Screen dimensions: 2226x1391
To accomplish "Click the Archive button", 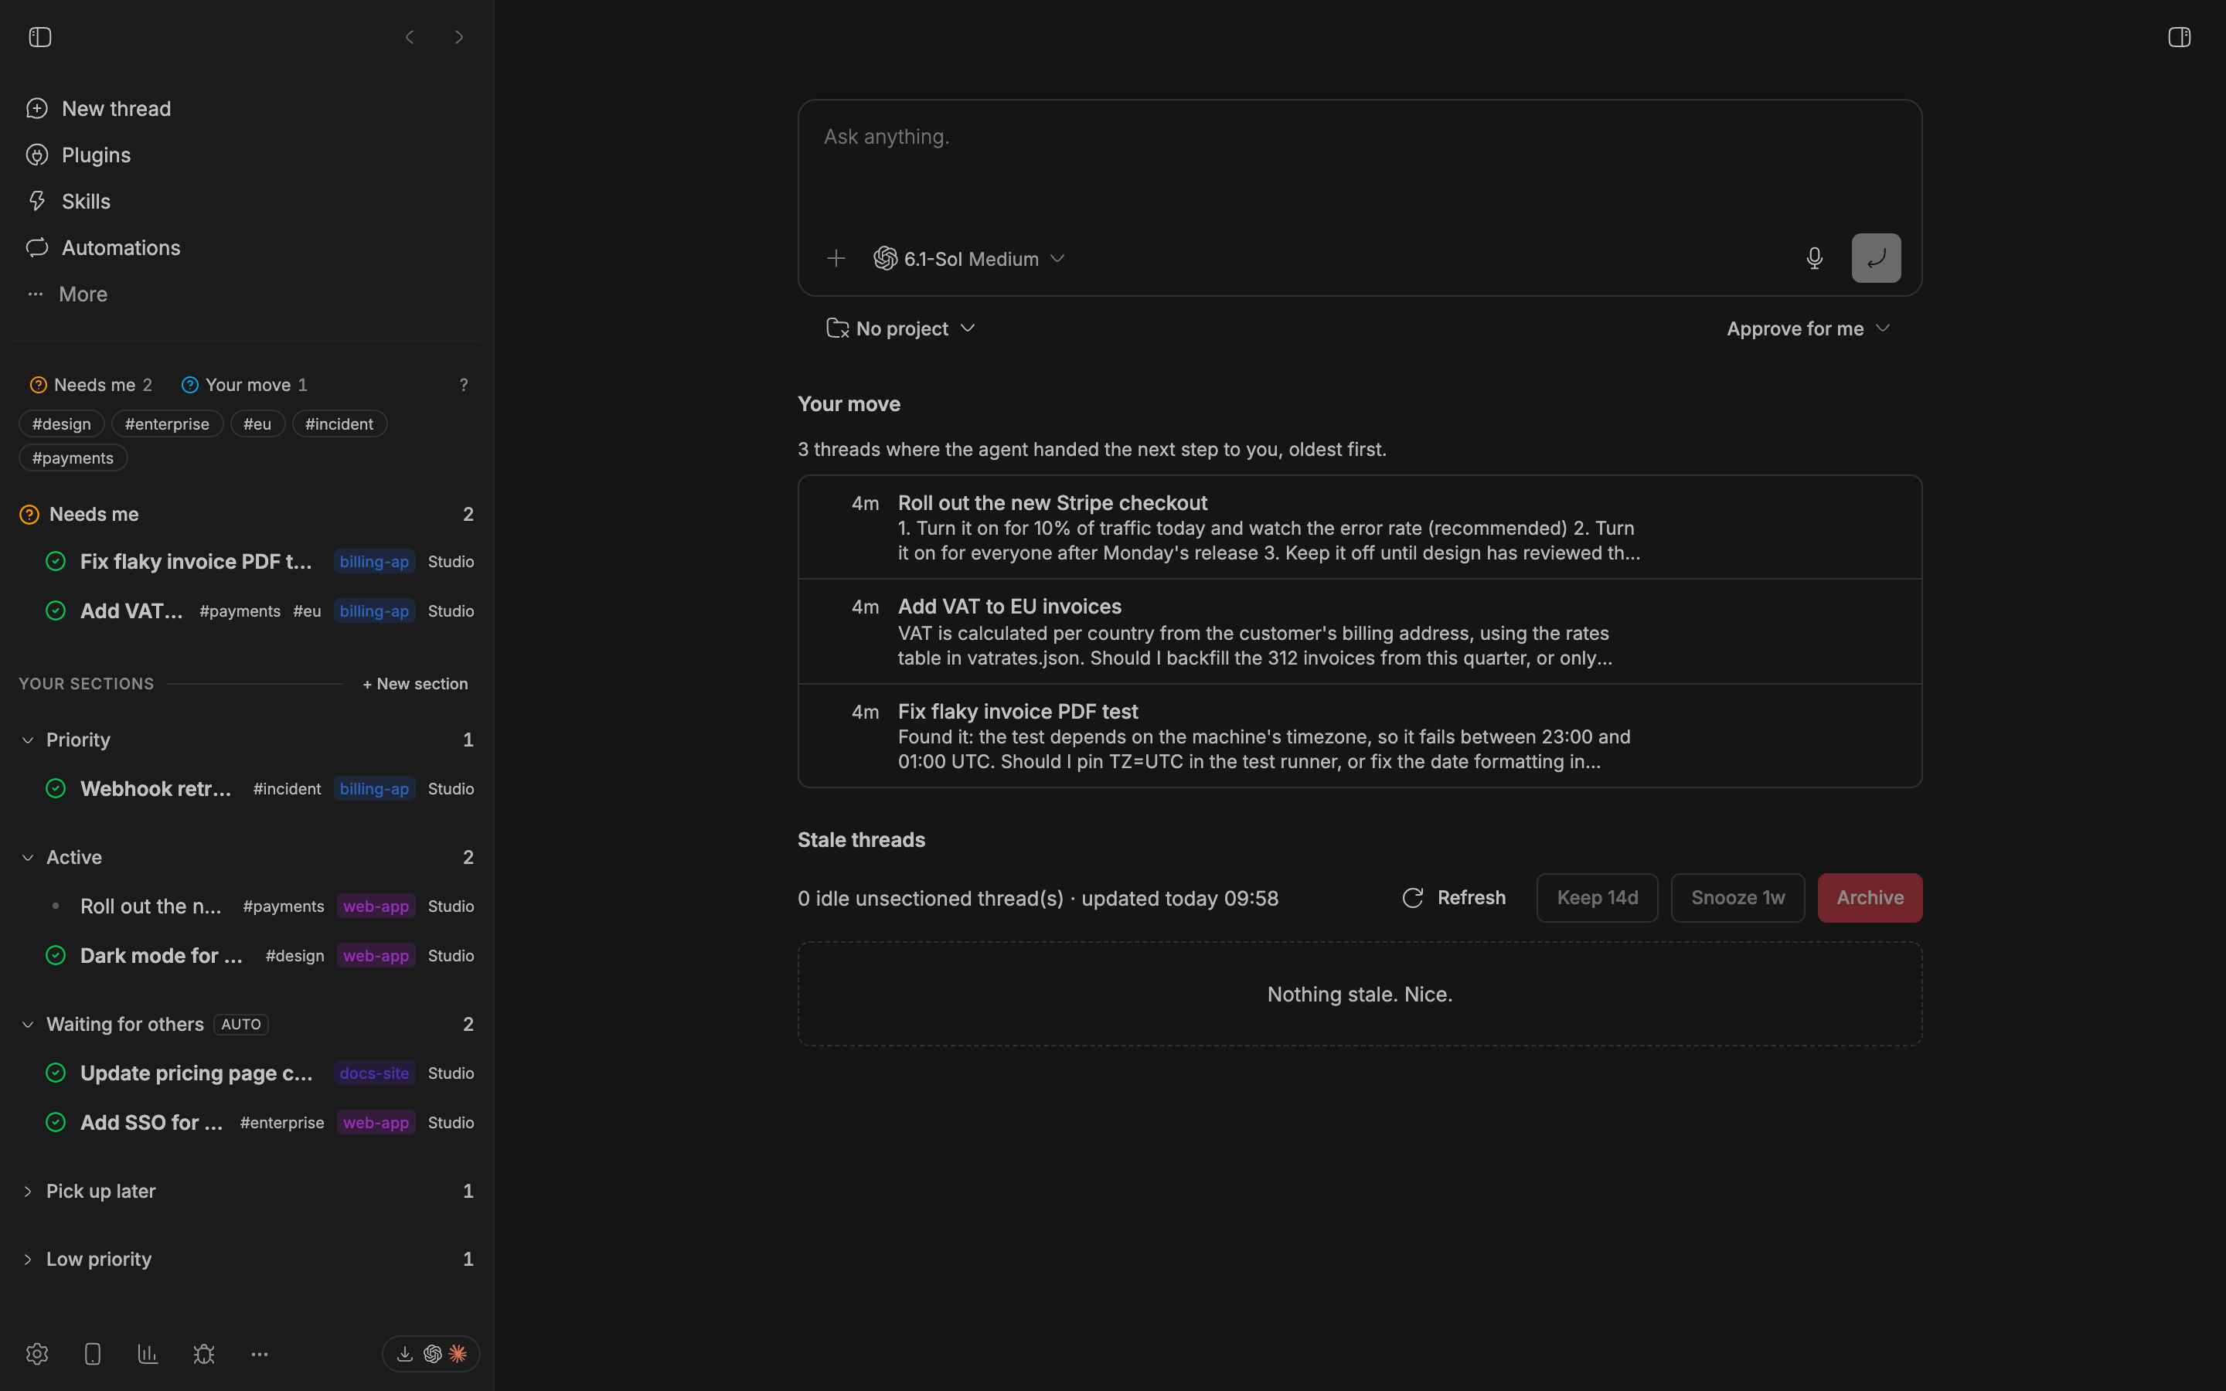I will 1869,898.
